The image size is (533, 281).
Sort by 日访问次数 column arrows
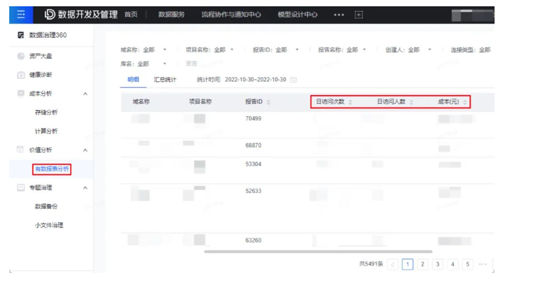point(350,102)
